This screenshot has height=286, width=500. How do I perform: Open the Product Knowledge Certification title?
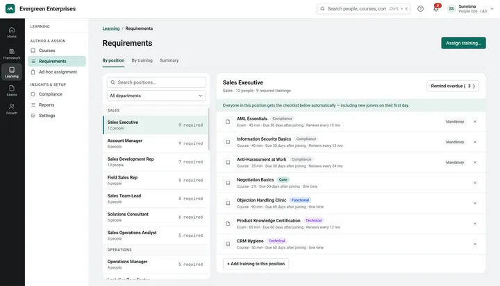point(269,220)
